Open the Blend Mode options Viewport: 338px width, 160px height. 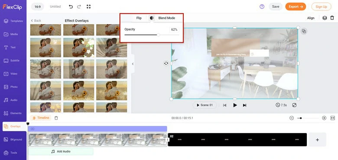click(167, 18)
